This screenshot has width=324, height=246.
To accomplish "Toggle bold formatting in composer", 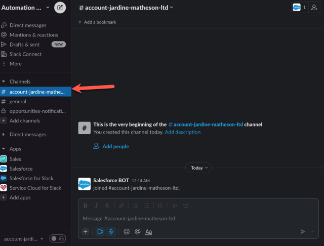I will tap(86, 206).
